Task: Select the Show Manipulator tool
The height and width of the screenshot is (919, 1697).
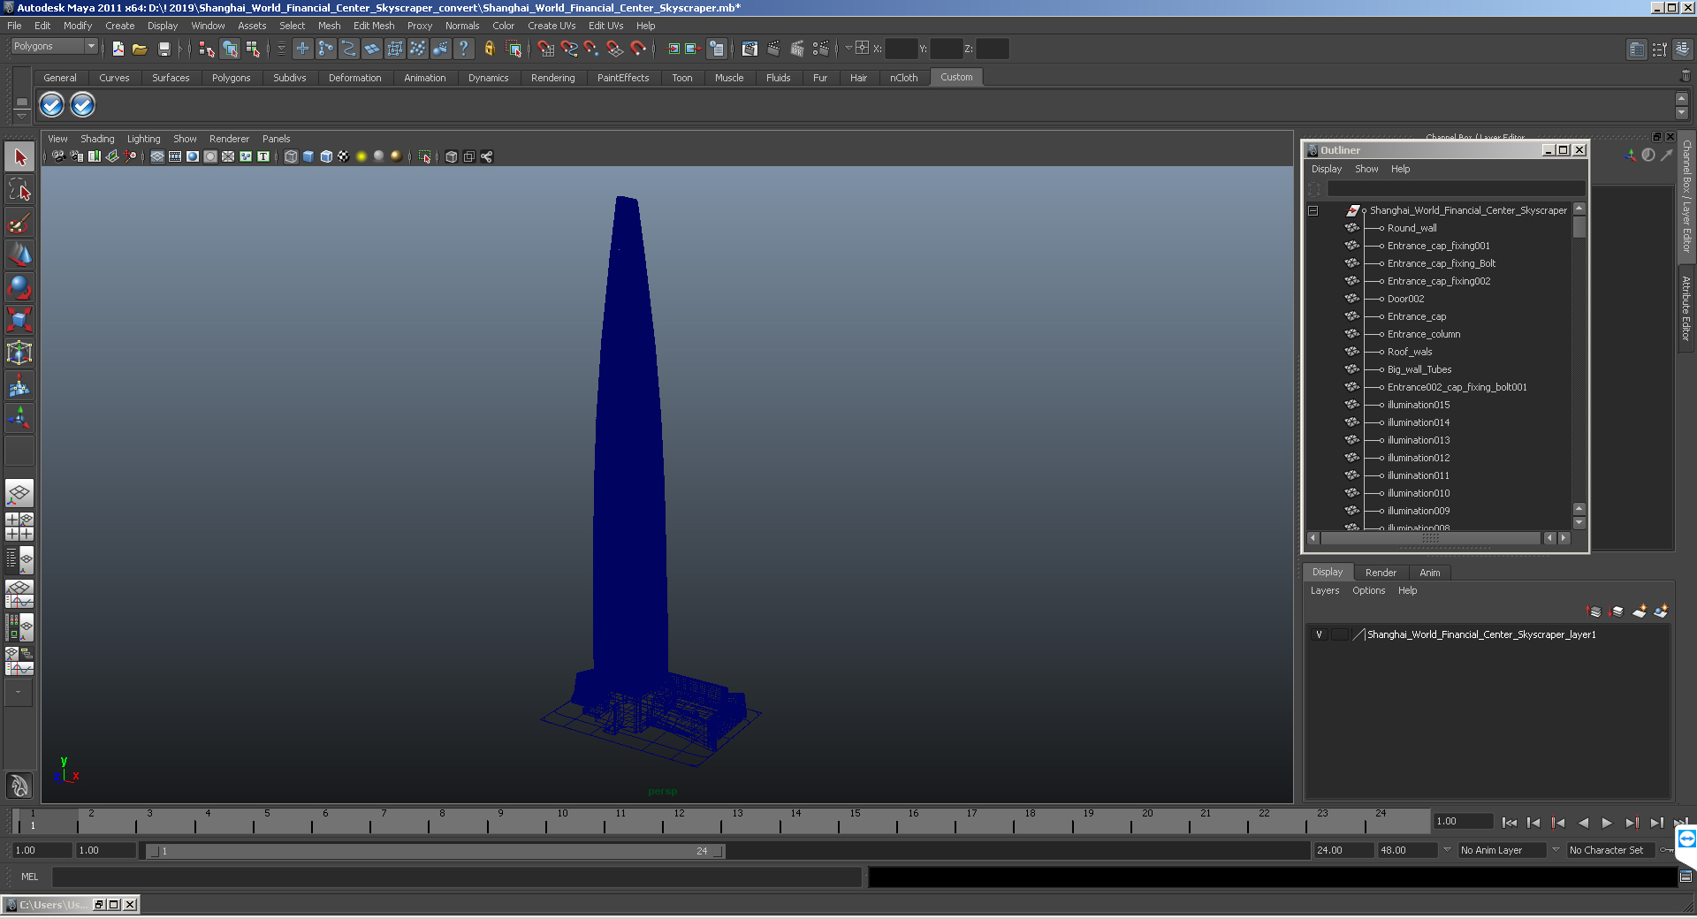Action: 19,418
